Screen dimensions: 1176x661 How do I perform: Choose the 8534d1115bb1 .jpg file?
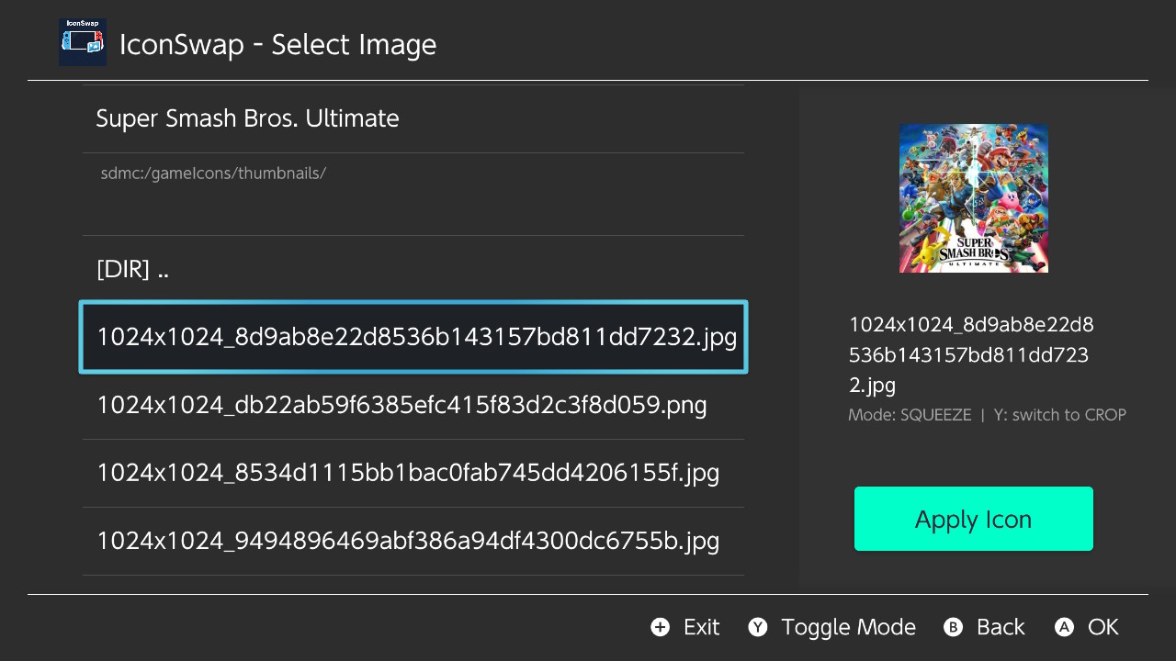[x=413, y=473]
